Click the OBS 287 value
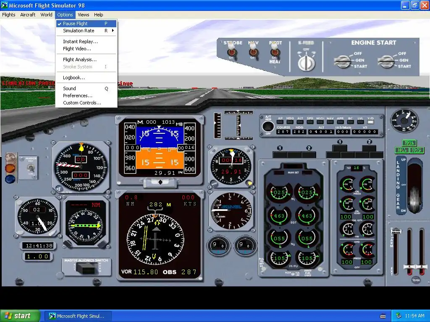The height and width of the screenshot is (322, 430). (189, 272)
